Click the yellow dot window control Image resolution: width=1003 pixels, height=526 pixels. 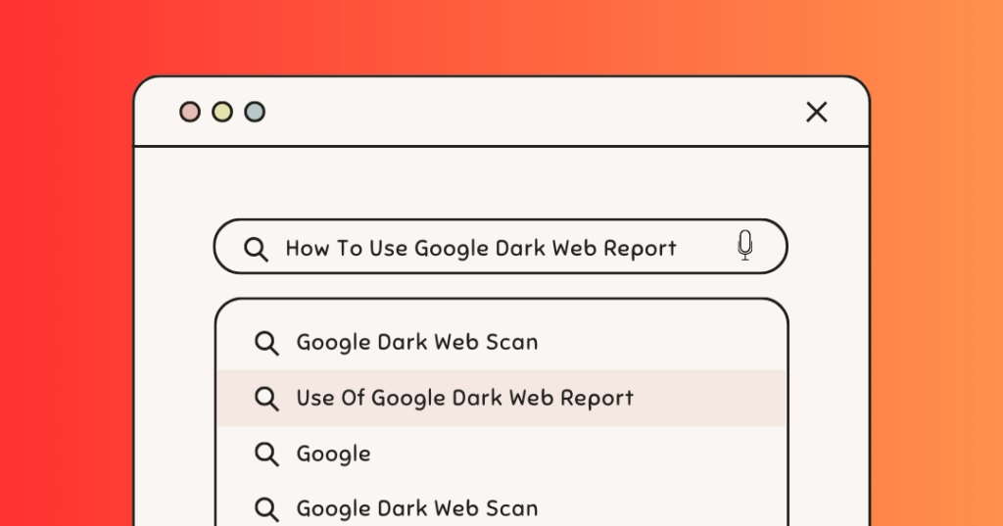pyautogui.click(x=222, y=112)
